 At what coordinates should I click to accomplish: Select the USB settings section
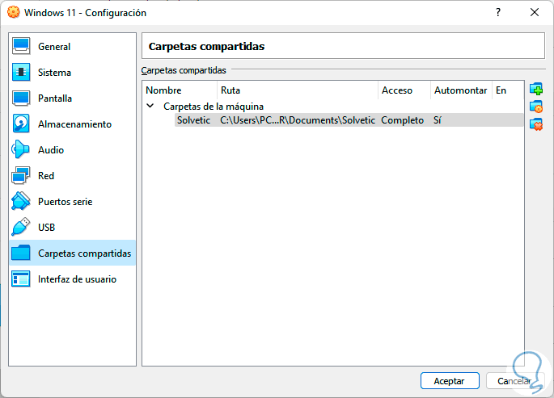(46, 228)
